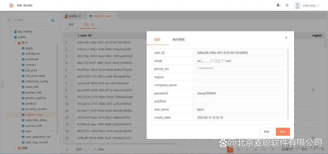Viewport: 328px width, 154px height.
Task: Collapse the 表 tables folder
Action: tap(16, 42)
